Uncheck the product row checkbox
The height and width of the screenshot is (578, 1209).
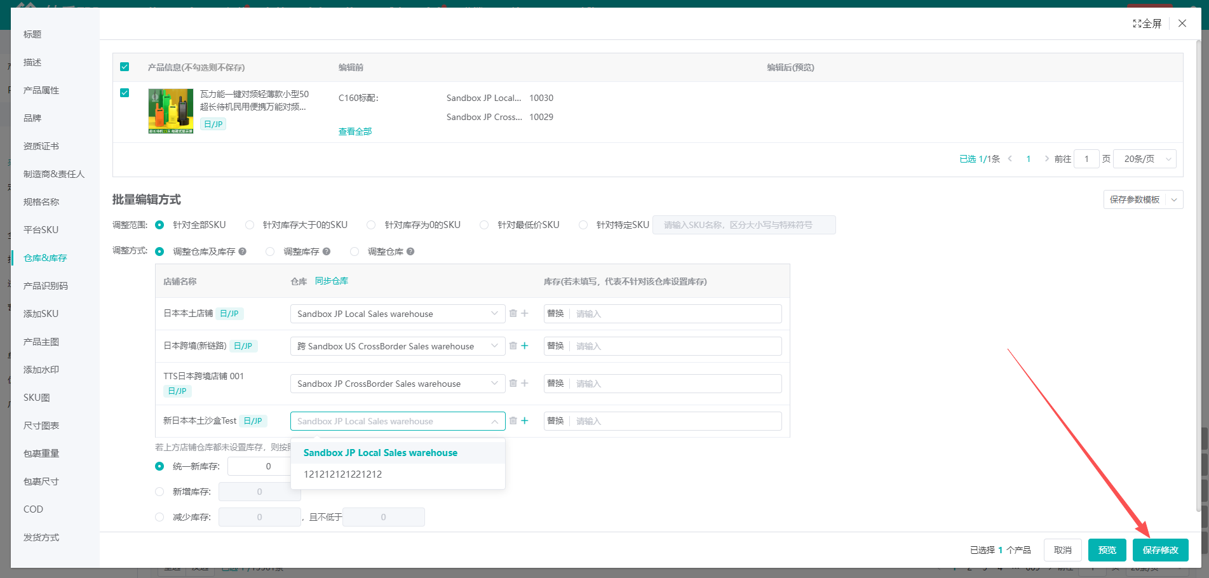pos(125,93)
